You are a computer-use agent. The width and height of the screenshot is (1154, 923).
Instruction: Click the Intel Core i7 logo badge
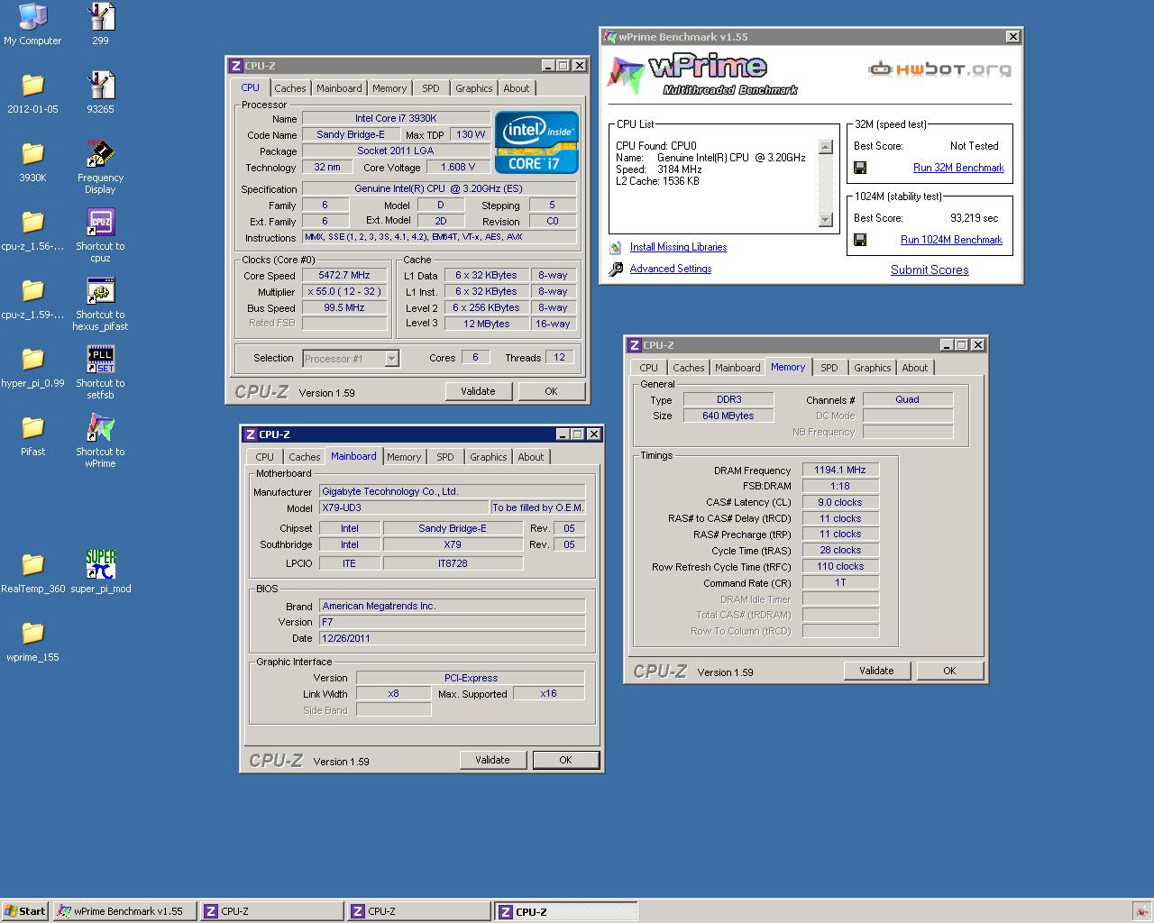click(536, 142)
